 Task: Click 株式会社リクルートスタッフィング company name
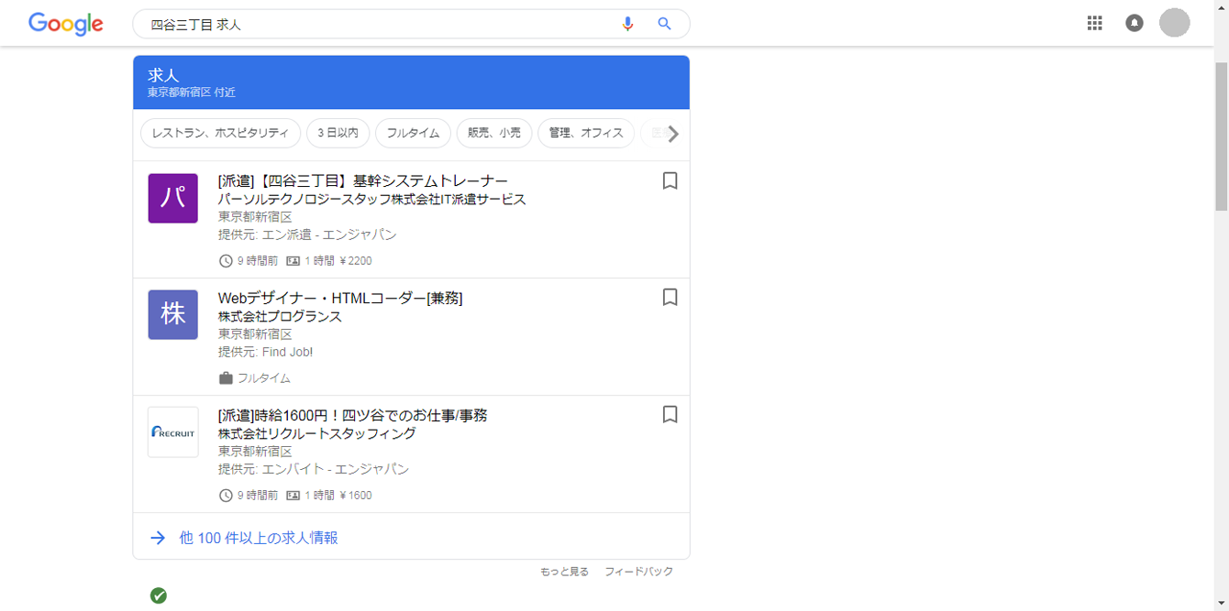[x=317, y=433]
